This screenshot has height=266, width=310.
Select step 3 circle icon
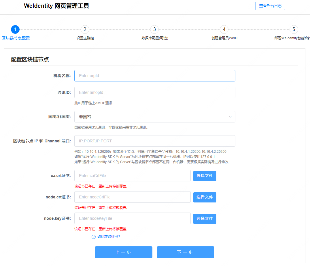[x=154, y=29]
